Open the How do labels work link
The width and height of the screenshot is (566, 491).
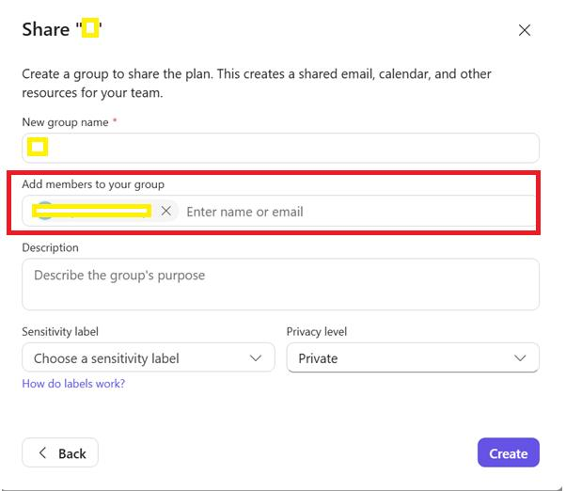pyautogui.click(x=73, y=384)
